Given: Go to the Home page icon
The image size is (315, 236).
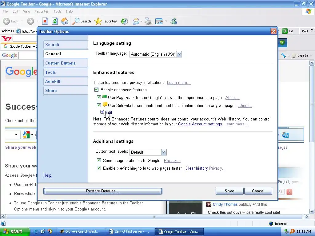Looking at the screenshot, I should (x=65, y=21).
